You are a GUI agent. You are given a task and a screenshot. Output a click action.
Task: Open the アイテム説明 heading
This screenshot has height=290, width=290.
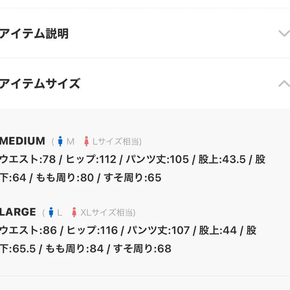34,34
